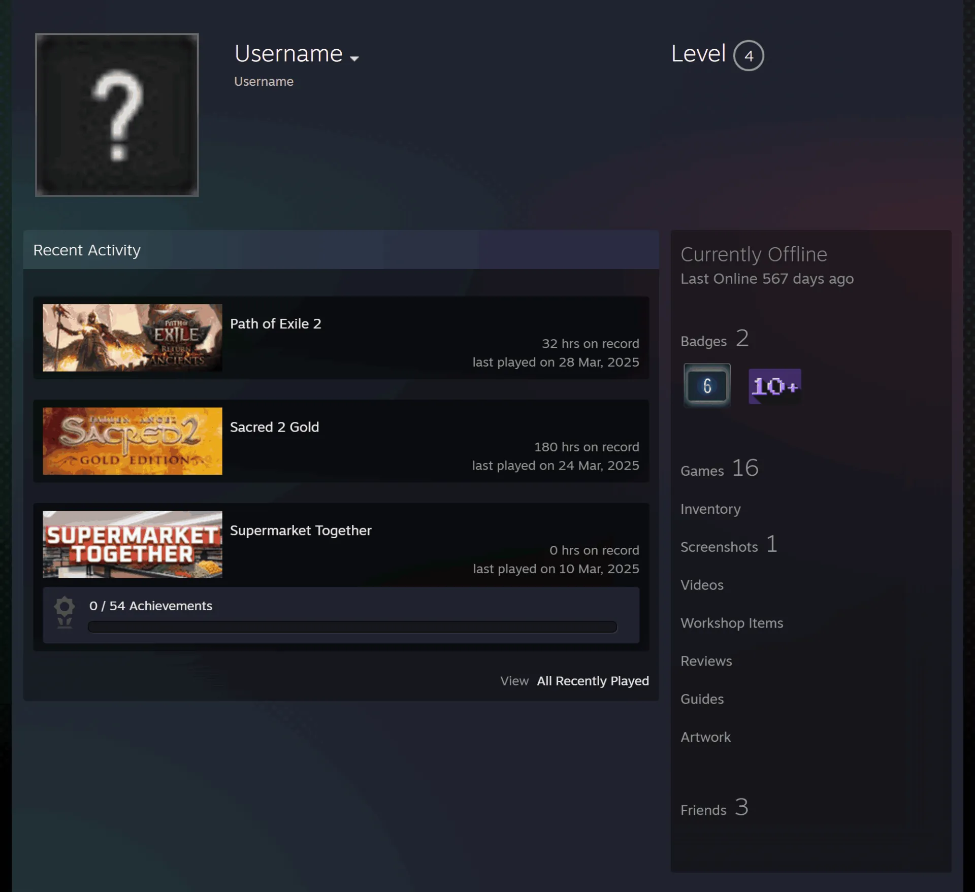The height and width of the screenshot is (892, 975).
Task: Click the blue number 6 badge icon
Action: pos(707,386)
